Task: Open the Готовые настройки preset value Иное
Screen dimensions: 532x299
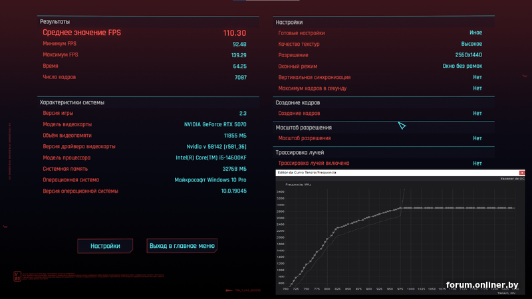Action: point(475,33)
